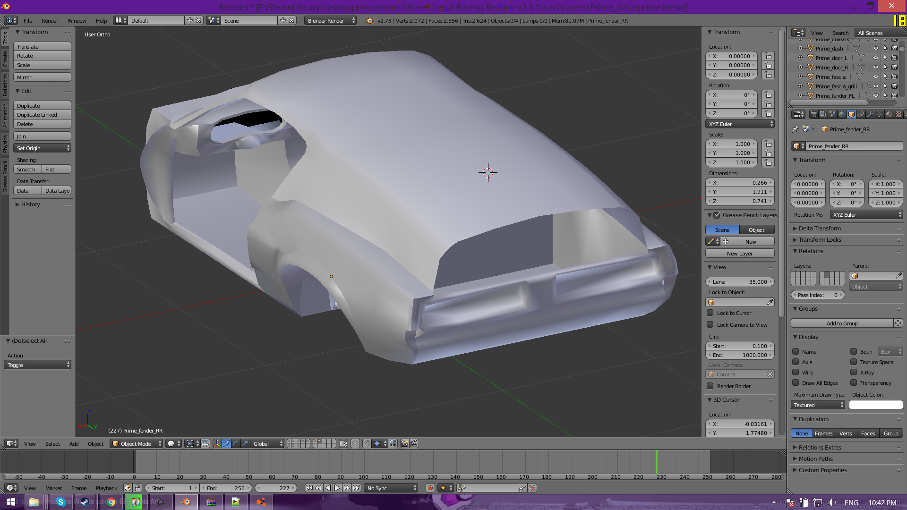Expand the Prime_fender_FL tree item
Image resolution: width=907 pixels, height=510 pixels.
pos(800,95)
